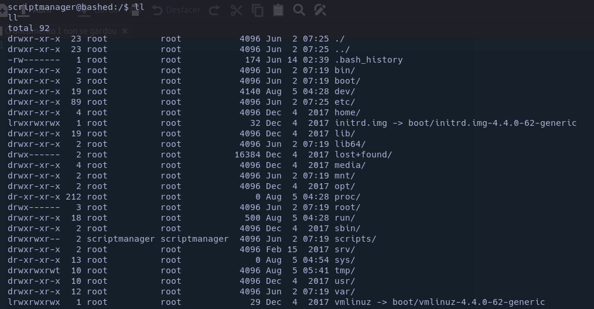
Task: Click the 'total 92' output line
Action: pos(29,28)
